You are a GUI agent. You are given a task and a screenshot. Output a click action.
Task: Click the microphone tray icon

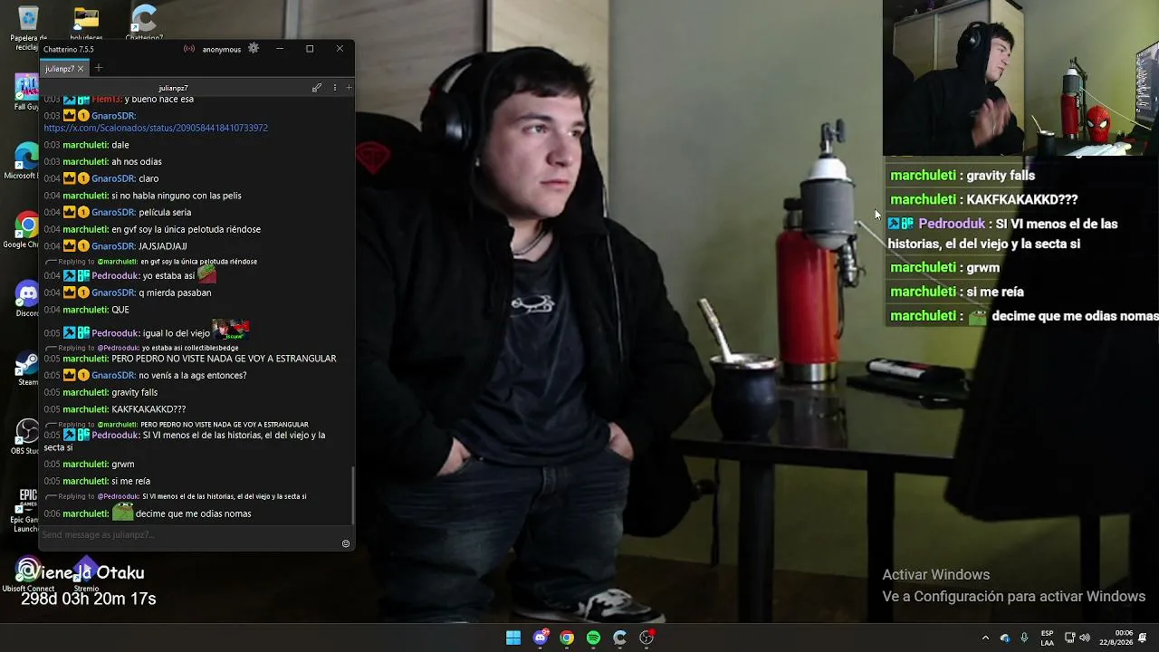coord(1024,638)
